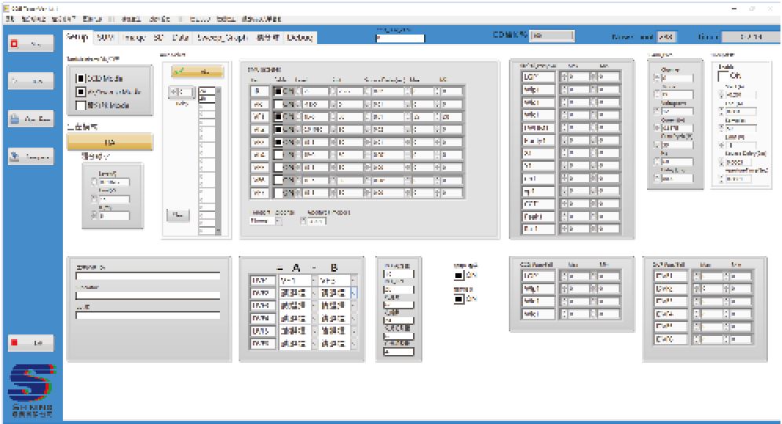Viewport: 782px width, 424px height.
Task: Toggle the upper black ON switch beside the A/B table
Action: [459, 276]
